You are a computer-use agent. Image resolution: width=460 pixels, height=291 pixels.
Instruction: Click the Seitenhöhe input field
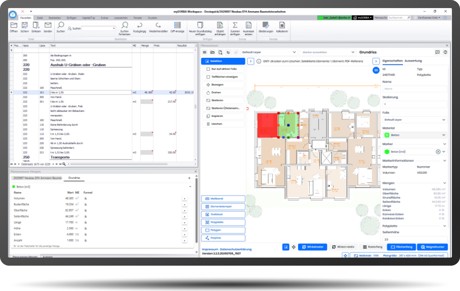pos(415,239)
